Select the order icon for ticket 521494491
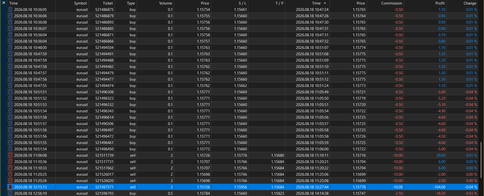This screenshot has width=484, height=196. [x=10, y=54]
